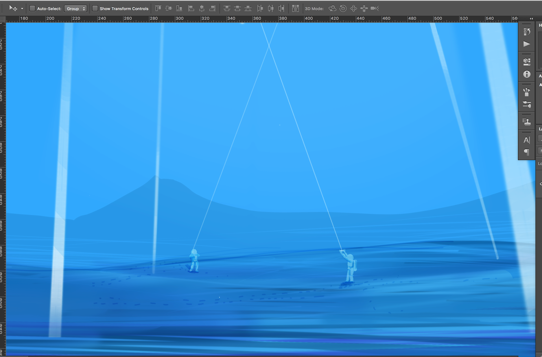The image size is (542, 357).
Task: Open the Brush Presets panel icon
Action: pyautogui.click(x=526, y=92)
